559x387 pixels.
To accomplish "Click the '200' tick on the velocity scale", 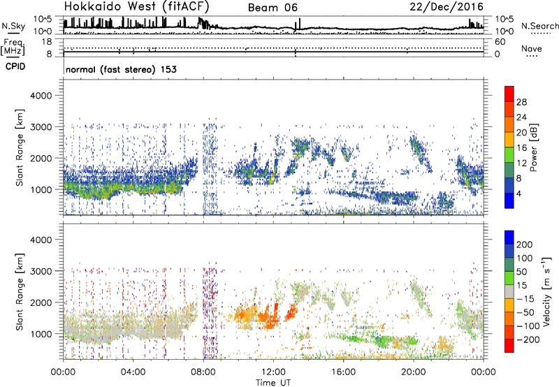I will [x=525, y=244].
